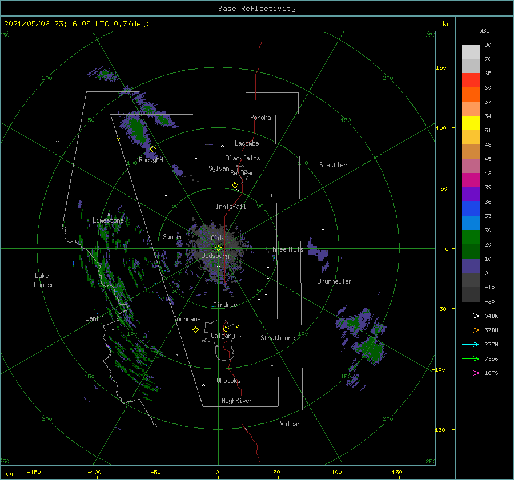Click the cyan 27ZW arrow in legend
This screenshot has height=480, width=514.
coord(471,344)
